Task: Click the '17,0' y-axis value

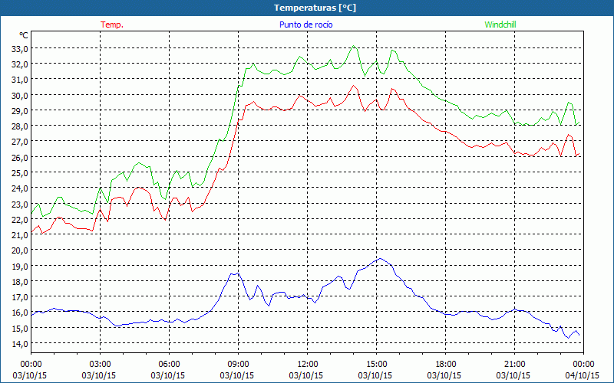Action: pos(20,297)
